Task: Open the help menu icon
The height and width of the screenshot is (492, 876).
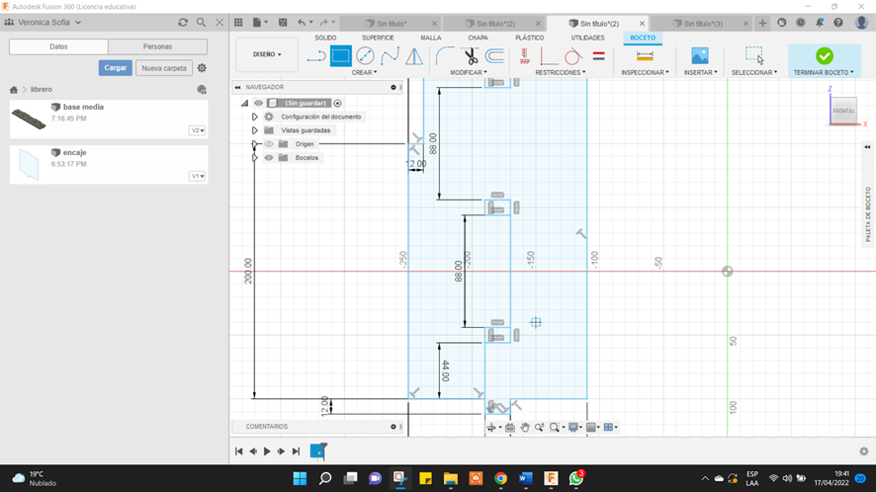Action: pyautogui.click(x=838, y=23)
